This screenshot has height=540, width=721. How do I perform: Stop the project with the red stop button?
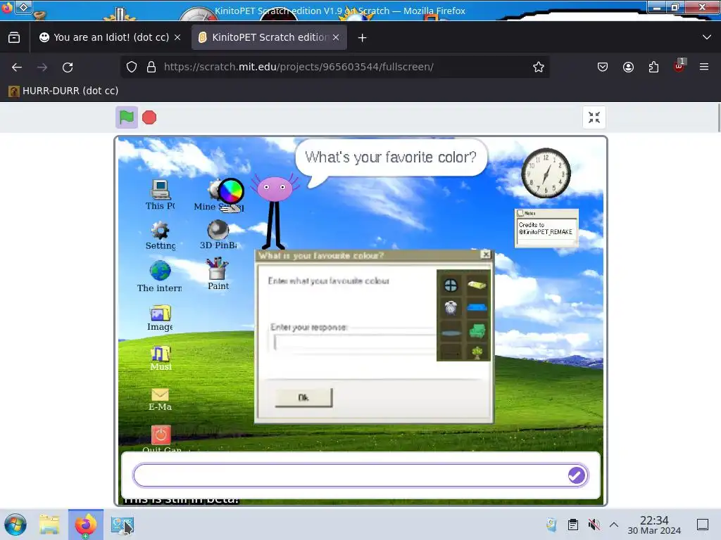click(x=149, y=117)
